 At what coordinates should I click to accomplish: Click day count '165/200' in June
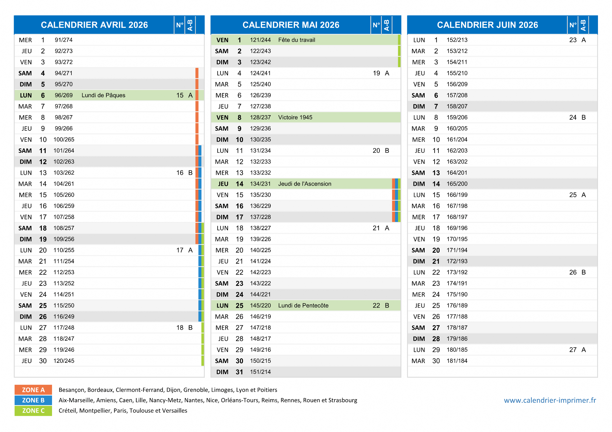point(457,184)
